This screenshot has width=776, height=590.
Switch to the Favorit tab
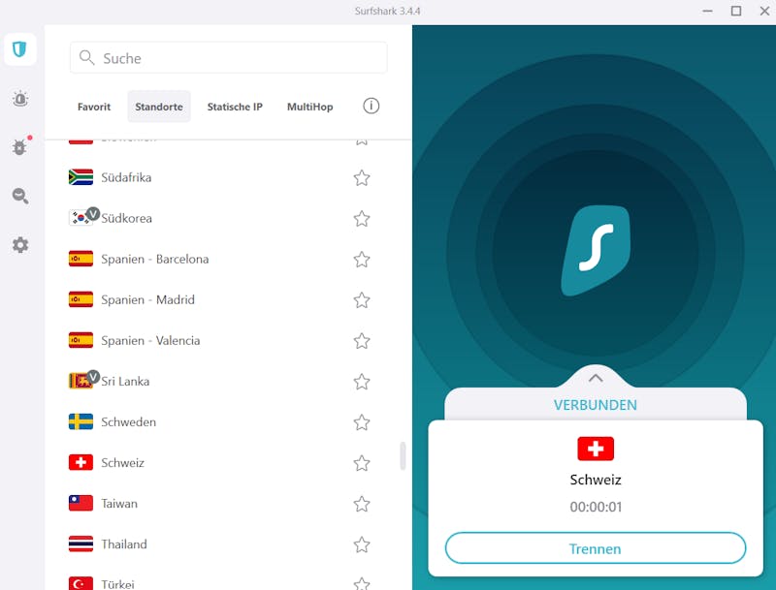click(x=94, y=107)
